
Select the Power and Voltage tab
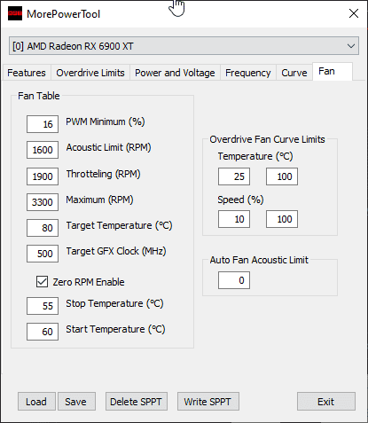175,73
